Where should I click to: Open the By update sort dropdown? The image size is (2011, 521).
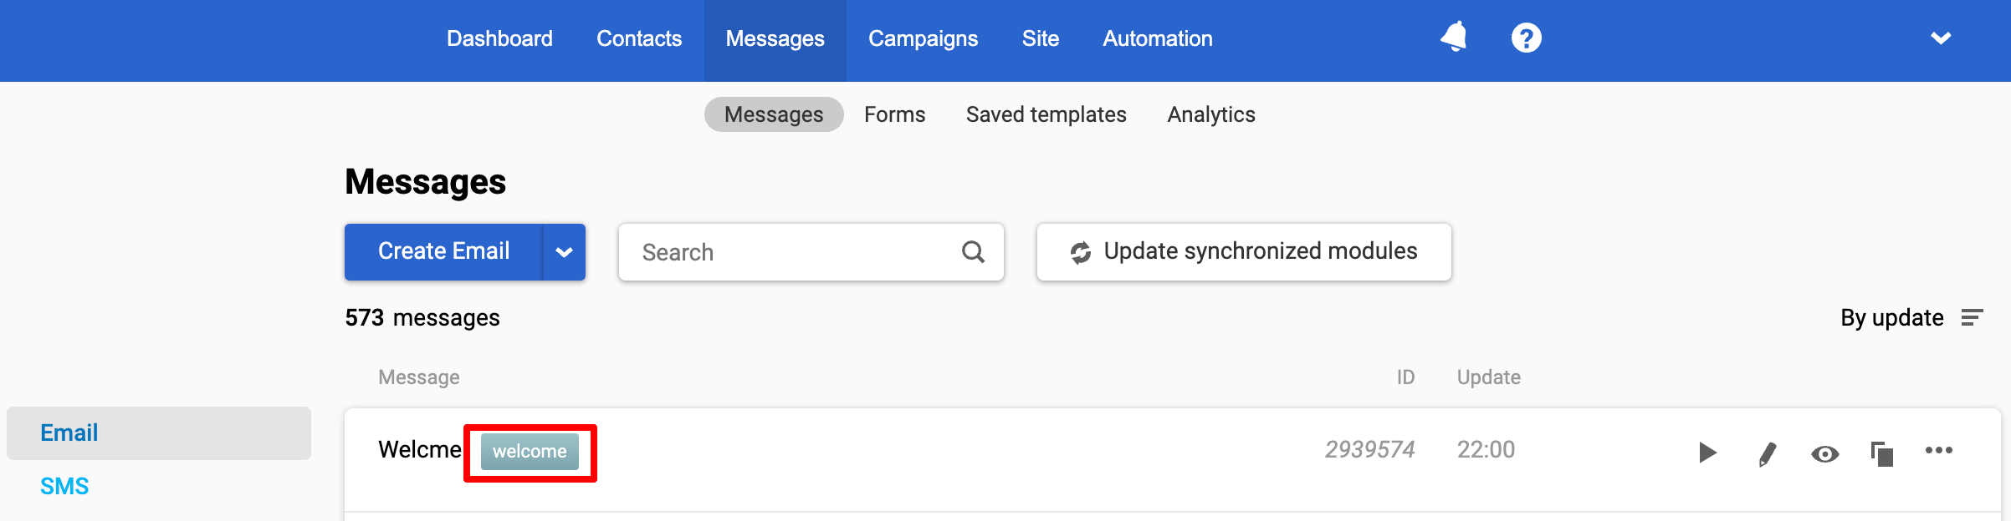(x=1891, y=317)
